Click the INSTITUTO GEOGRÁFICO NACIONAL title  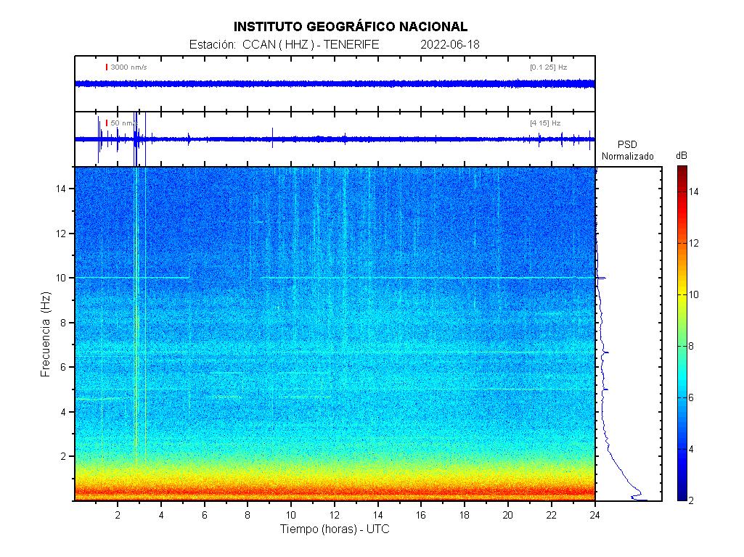point(350,27)
